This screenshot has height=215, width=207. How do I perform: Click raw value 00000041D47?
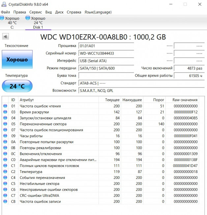pyautogui.click(x=185, y=166)
